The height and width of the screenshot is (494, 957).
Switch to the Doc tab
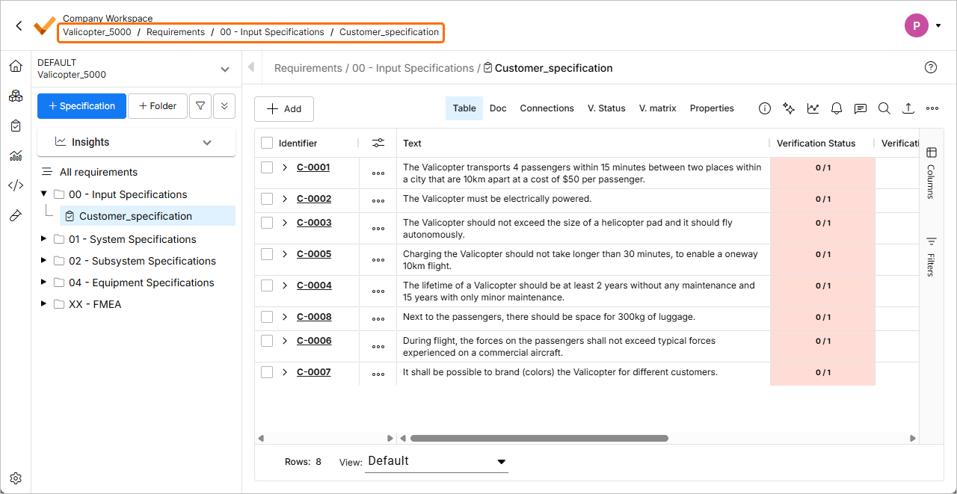(498, 108)
